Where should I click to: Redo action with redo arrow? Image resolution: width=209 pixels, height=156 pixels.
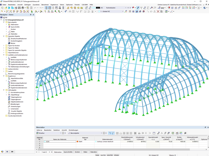click(41, 8)
